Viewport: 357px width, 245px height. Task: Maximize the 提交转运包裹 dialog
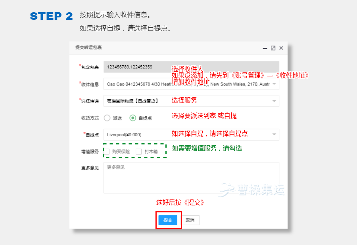coord(273,48)
